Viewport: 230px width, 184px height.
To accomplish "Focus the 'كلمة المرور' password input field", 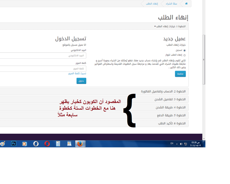I will coord(43,69).
